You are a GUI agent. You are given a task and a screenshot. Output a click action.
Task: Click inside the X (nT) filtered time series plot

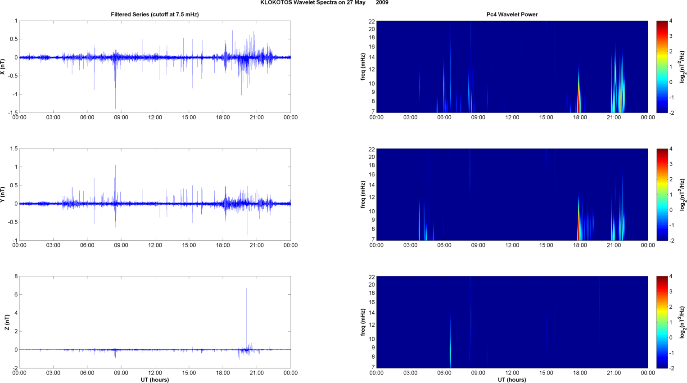[155, 67]
